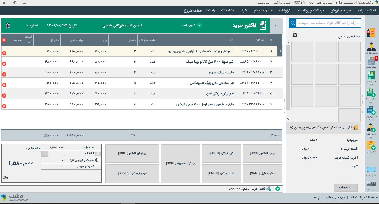The image size is (379, 204).
Task: Open discount details ellipsis button
Action: point(45,154)
